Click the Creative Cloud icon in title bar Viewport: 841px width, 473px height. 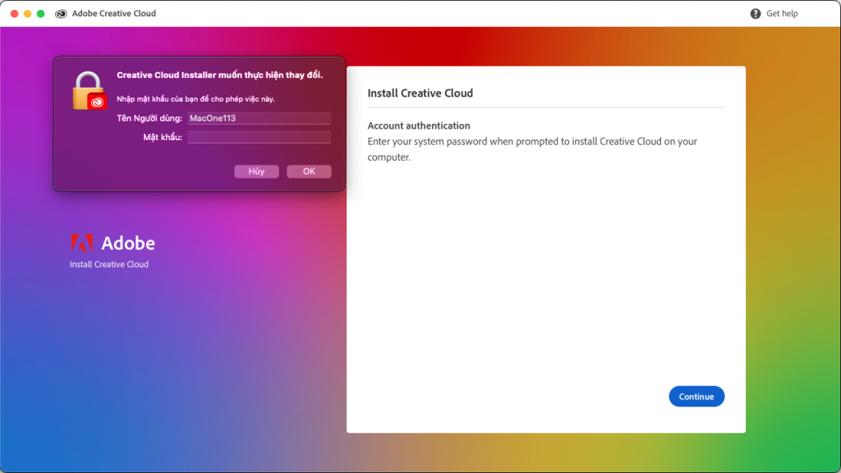[61, 13]
